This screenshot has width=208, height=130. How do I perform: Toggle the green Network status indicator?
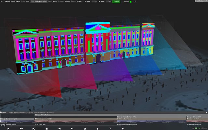click(x=131, y=2)
